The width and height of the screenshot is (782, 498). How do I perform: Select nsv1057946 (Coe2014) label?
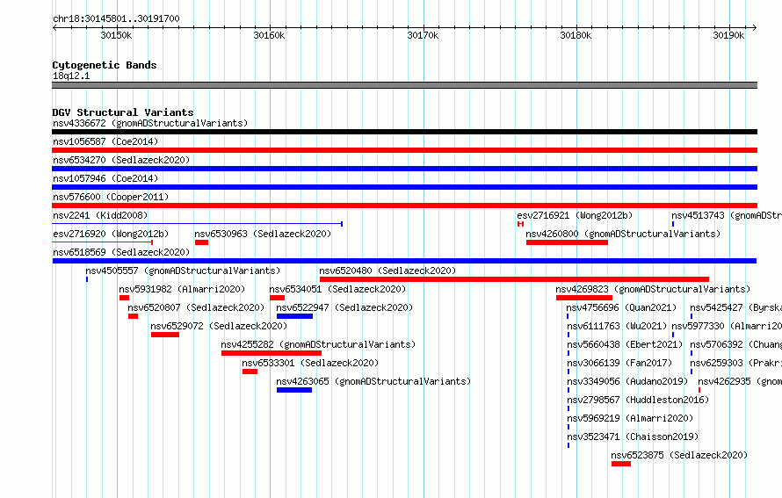pos(105,178)
